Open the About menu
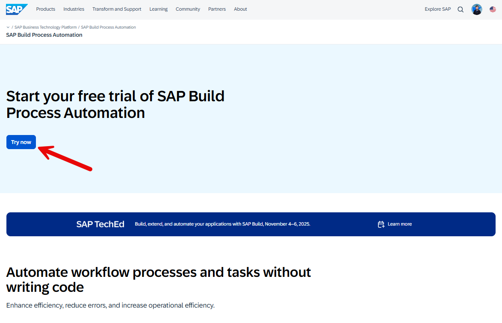This screenshot has height=323, width=502. (240, 9)
